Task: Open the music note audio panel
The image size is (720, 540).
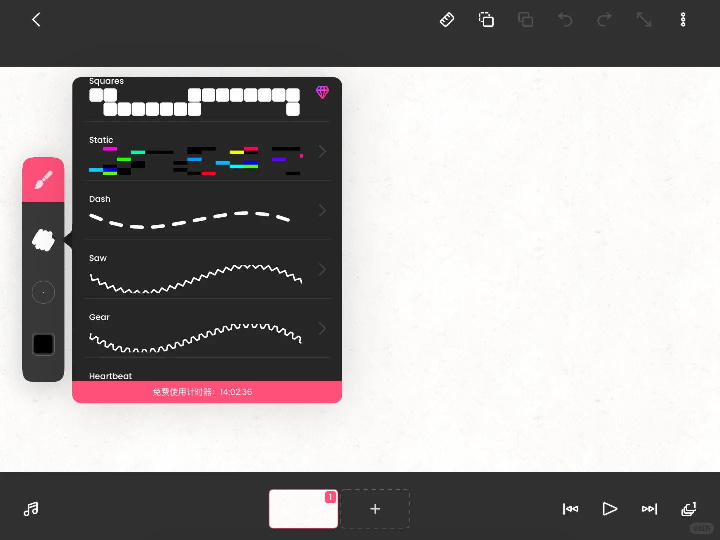Action: [31, 509]
